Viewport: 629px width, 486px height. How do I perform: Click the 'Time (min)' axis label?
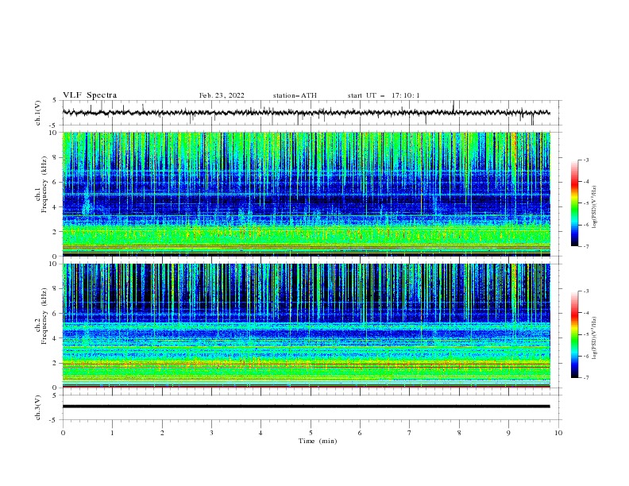318,441
